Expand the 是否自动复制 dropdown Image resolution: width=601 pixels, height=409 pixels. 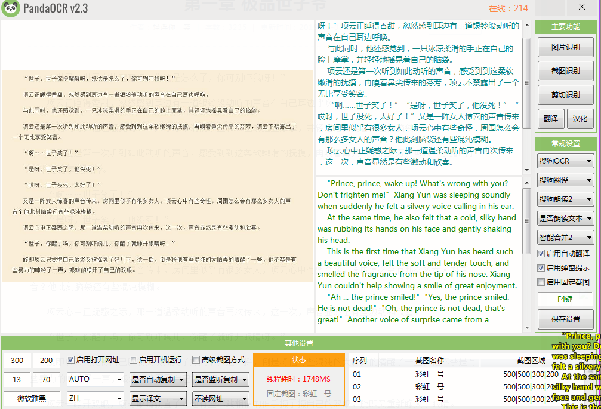coord(158,380)
